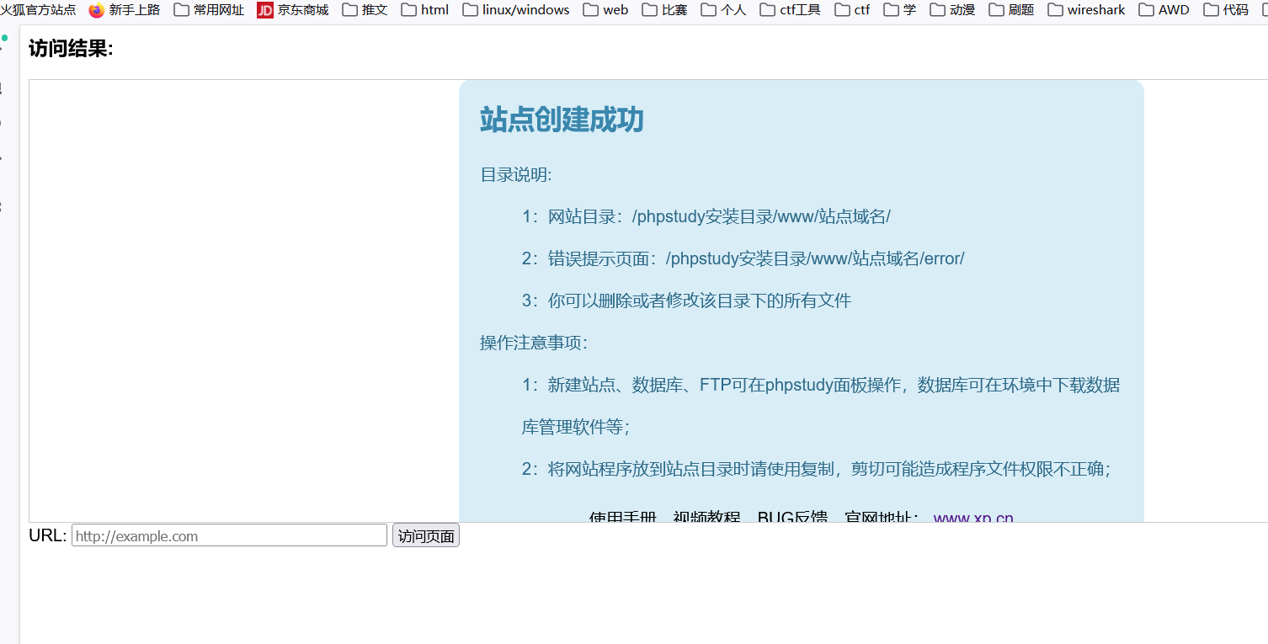This screenshot has height=644, width=1268.
Task: Click inside the URL input field
Action: click(228, 535)
